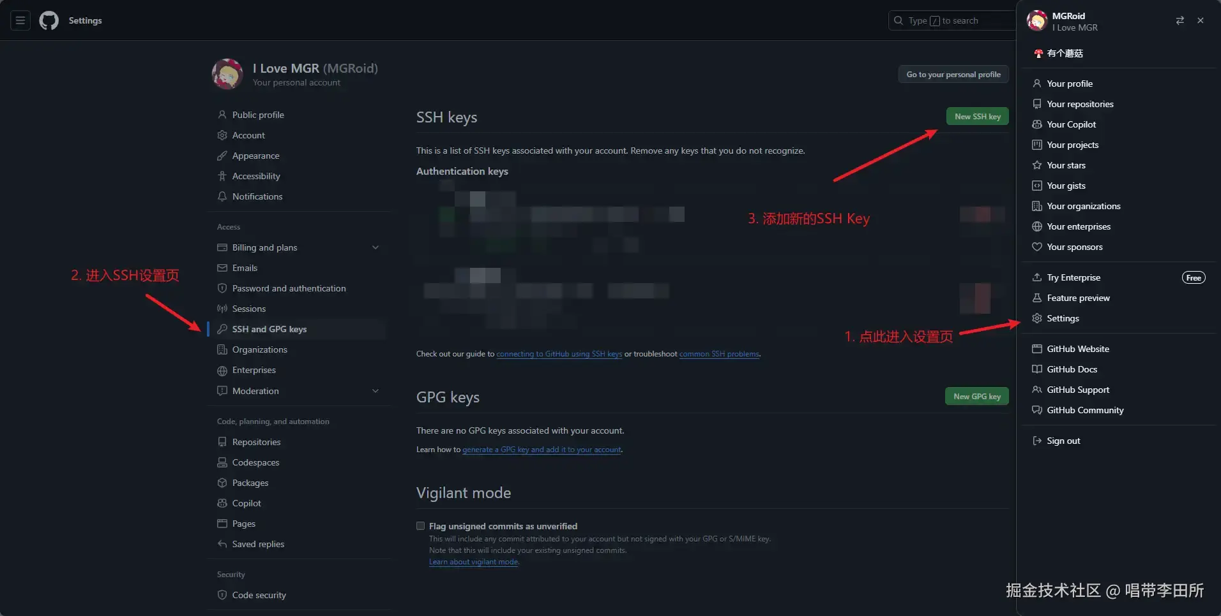
Task: Click the mushroom status message
Action: 1059,54
